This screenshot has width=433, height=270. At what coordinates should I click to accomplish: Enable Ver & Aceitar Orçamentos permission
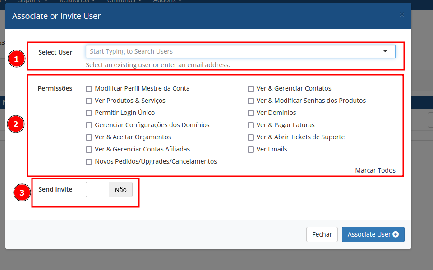89,137
